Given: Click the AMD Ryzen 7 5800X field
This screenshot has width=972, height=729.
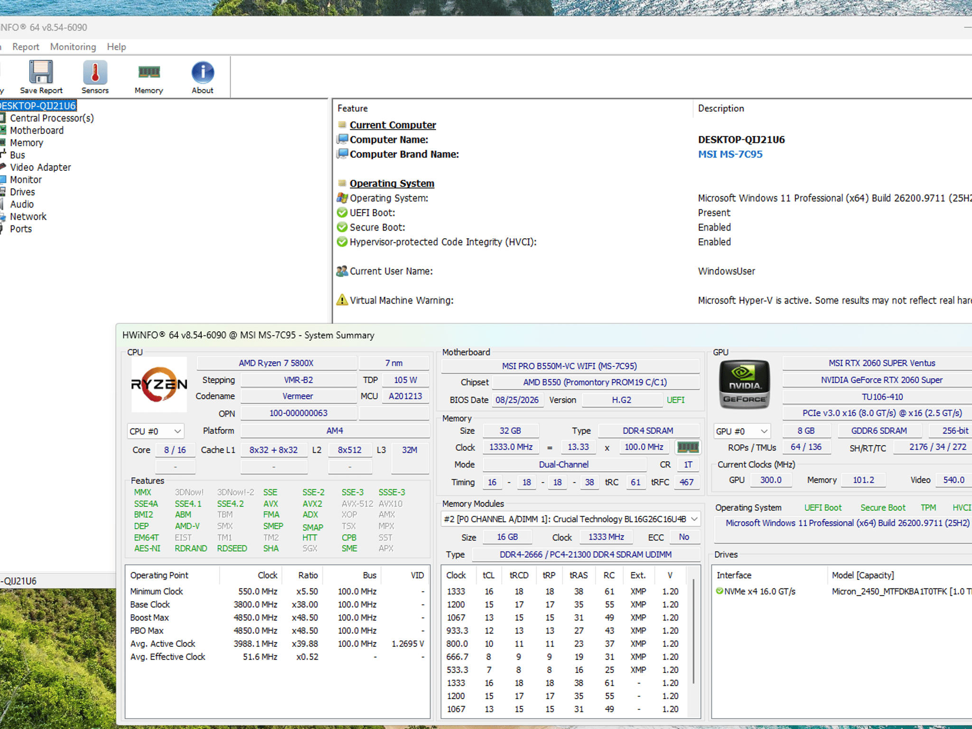Looking at the screenshot, I should (276, 363).
